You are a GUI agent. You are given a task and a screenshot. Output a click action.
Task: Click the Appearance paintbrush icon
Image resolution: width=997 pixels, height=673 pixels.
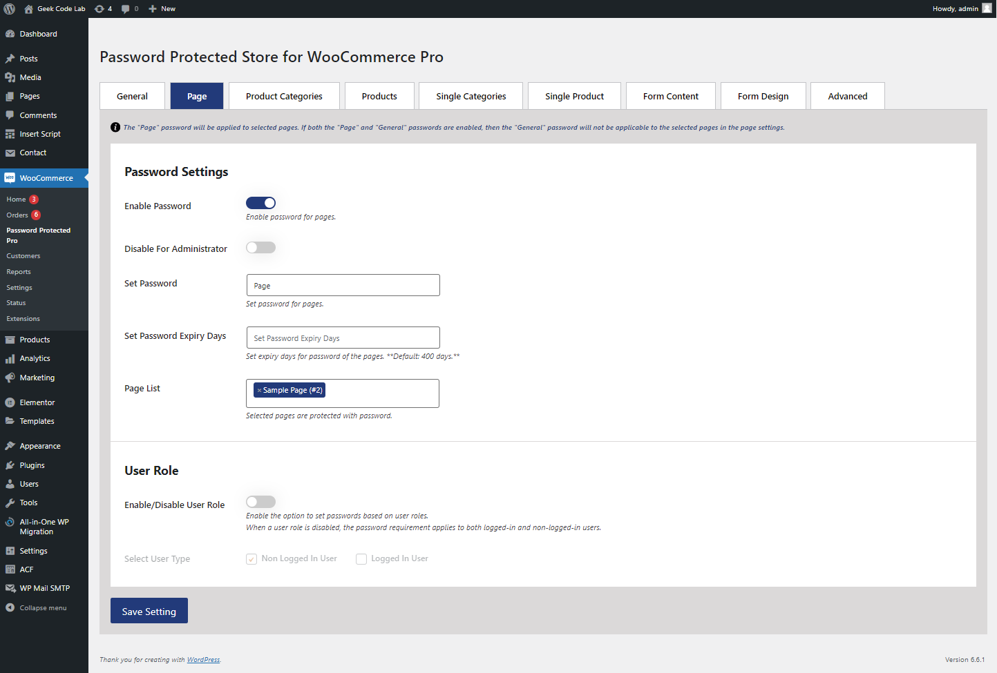[x=10, y=446]
